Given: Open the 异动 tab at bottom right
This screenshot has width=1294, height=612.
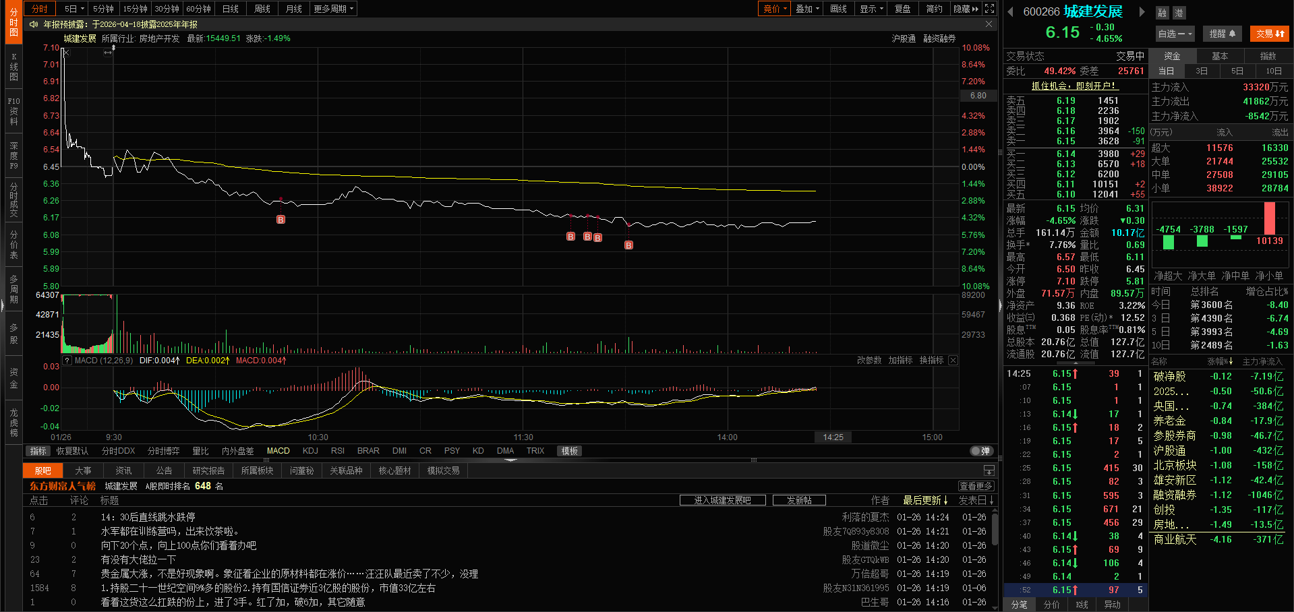Looking at the screenshot, I should [1112, 605].
